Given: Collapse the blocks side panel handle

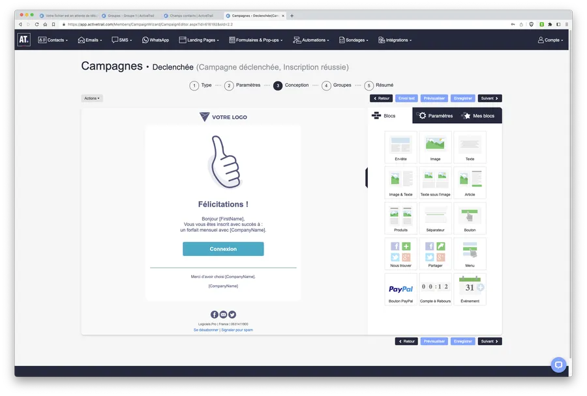Looking at the screenshot, I should 367,178.
